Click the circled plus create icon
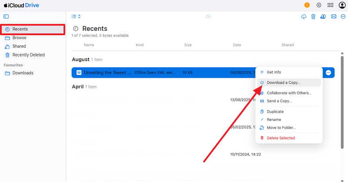Image resolution: width=348 pixels, height=182 pixels. (319, 5)
